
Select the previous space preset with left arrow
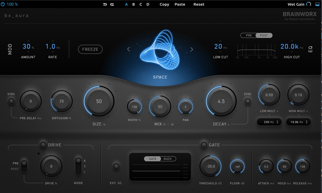tap(129, 49)
